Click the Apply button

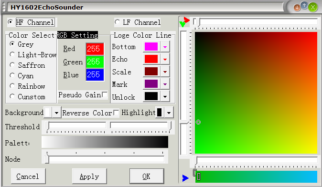pos(89,177)
